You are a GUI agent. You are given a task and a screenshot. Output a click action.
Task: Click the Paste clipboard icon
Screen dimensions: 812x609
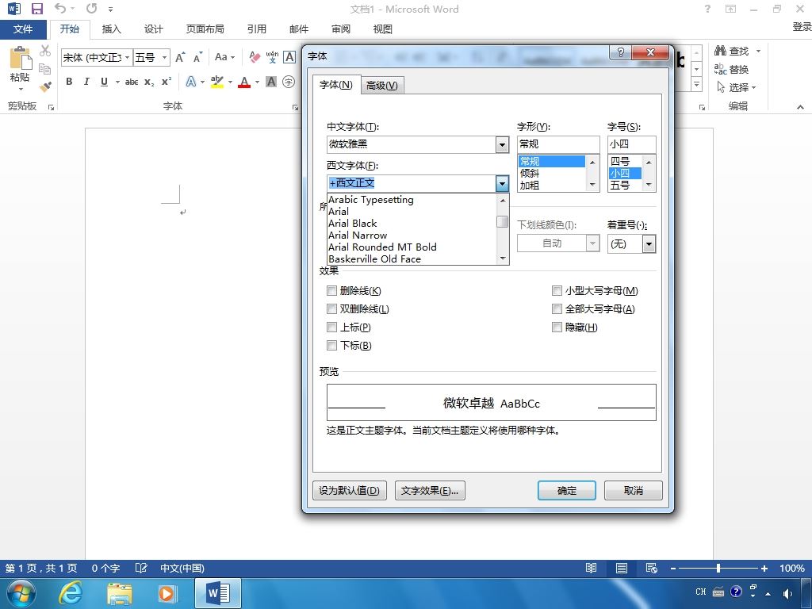(20, 59)
